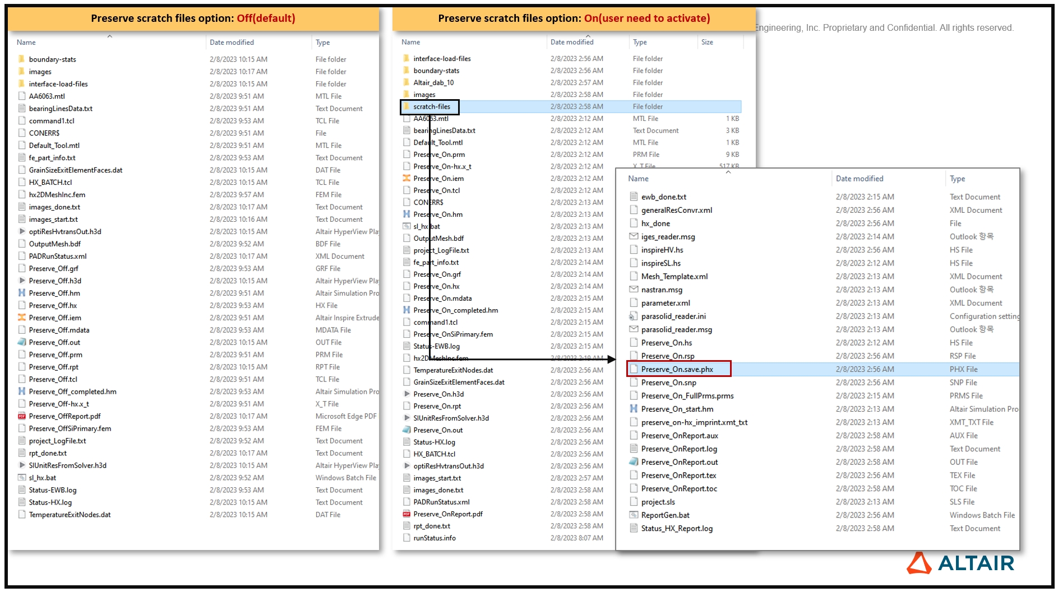Image resolution: width=1058 pixels, height=592 pixels.
Task: Click the Preserve_On.hm file icon
Action: (x=406, y=214)
